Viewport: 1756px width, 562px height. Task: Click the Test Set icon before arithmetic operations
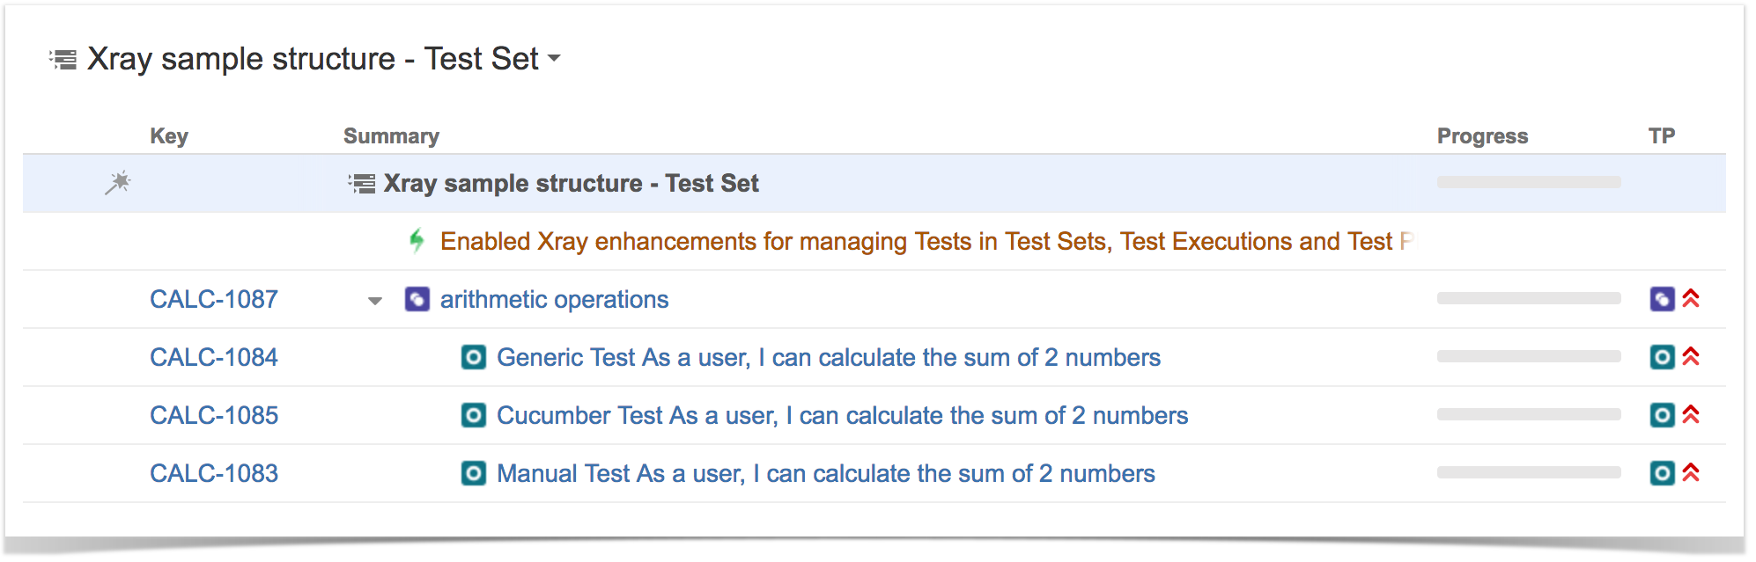tap(417, 299)
